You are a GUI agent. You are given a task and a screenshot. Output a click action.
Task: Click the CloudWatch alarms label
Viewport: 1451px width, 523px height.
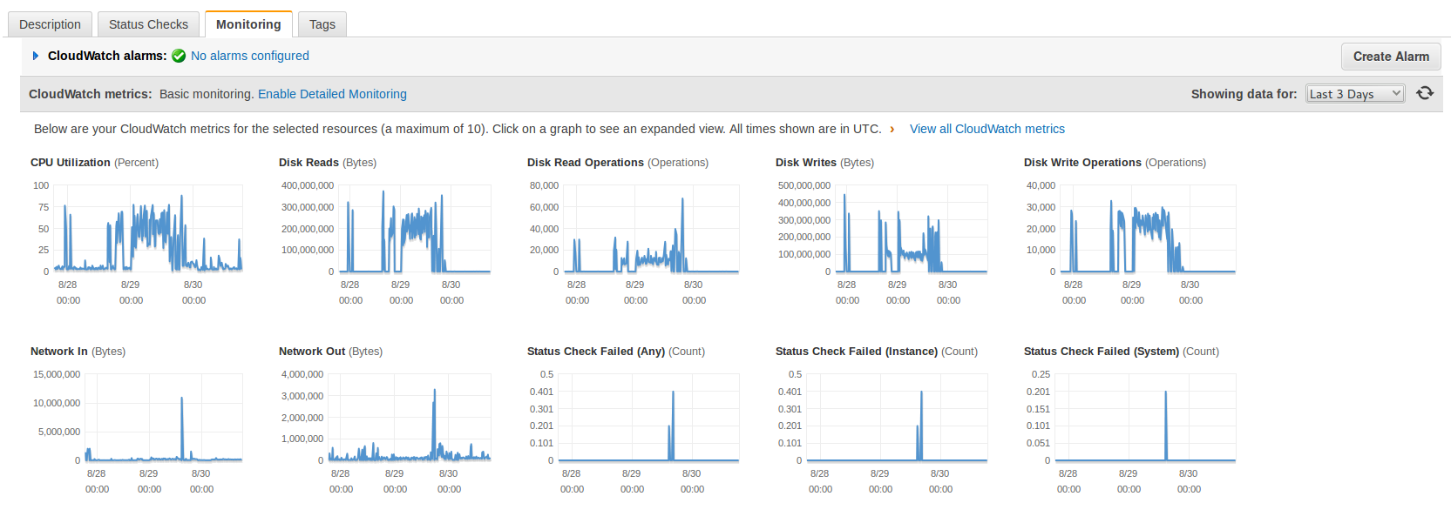pos(107,56)
